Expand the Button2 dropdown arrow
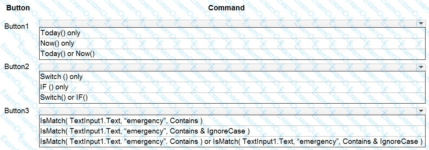The width and height of the screenshot is (429, 150). (x=421, y=67)
